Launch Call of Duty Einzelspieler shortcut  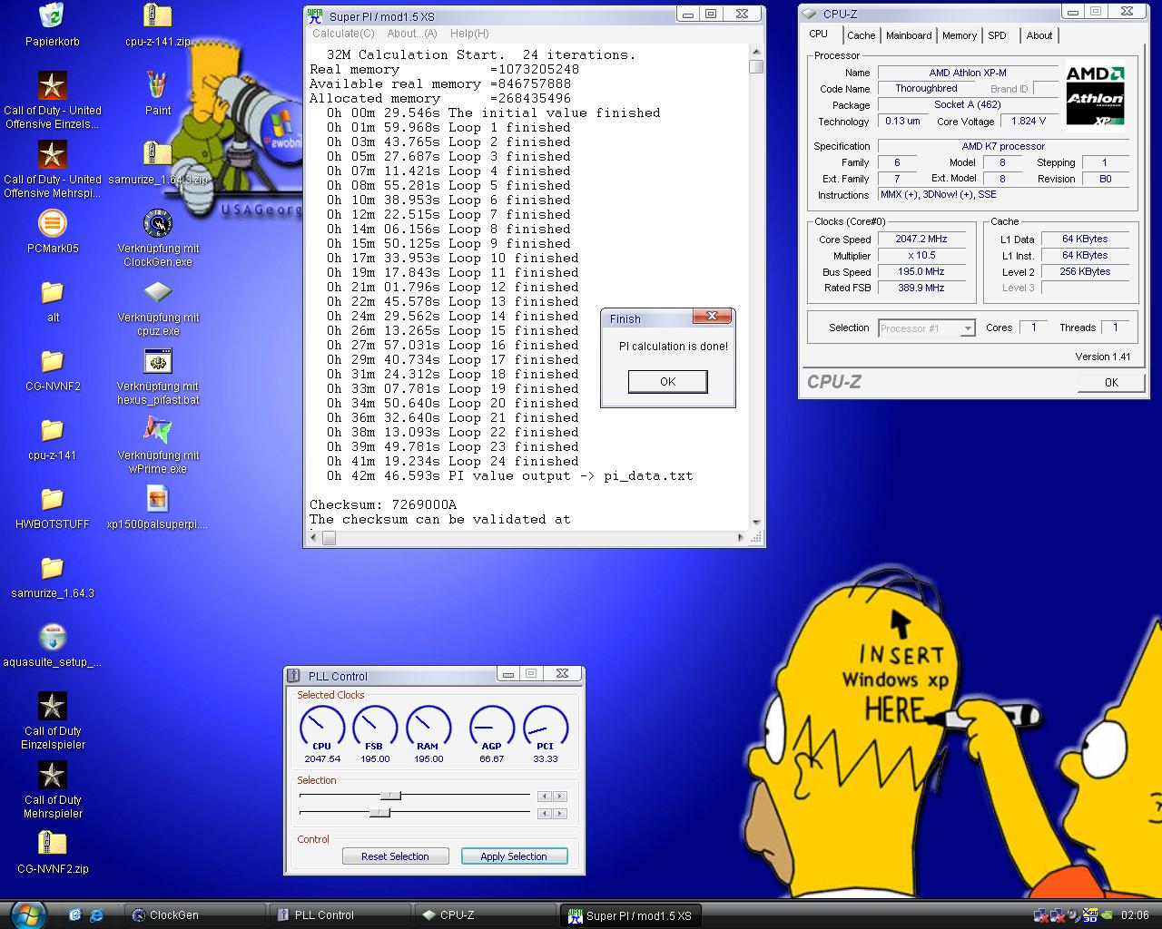pos(52,706)
